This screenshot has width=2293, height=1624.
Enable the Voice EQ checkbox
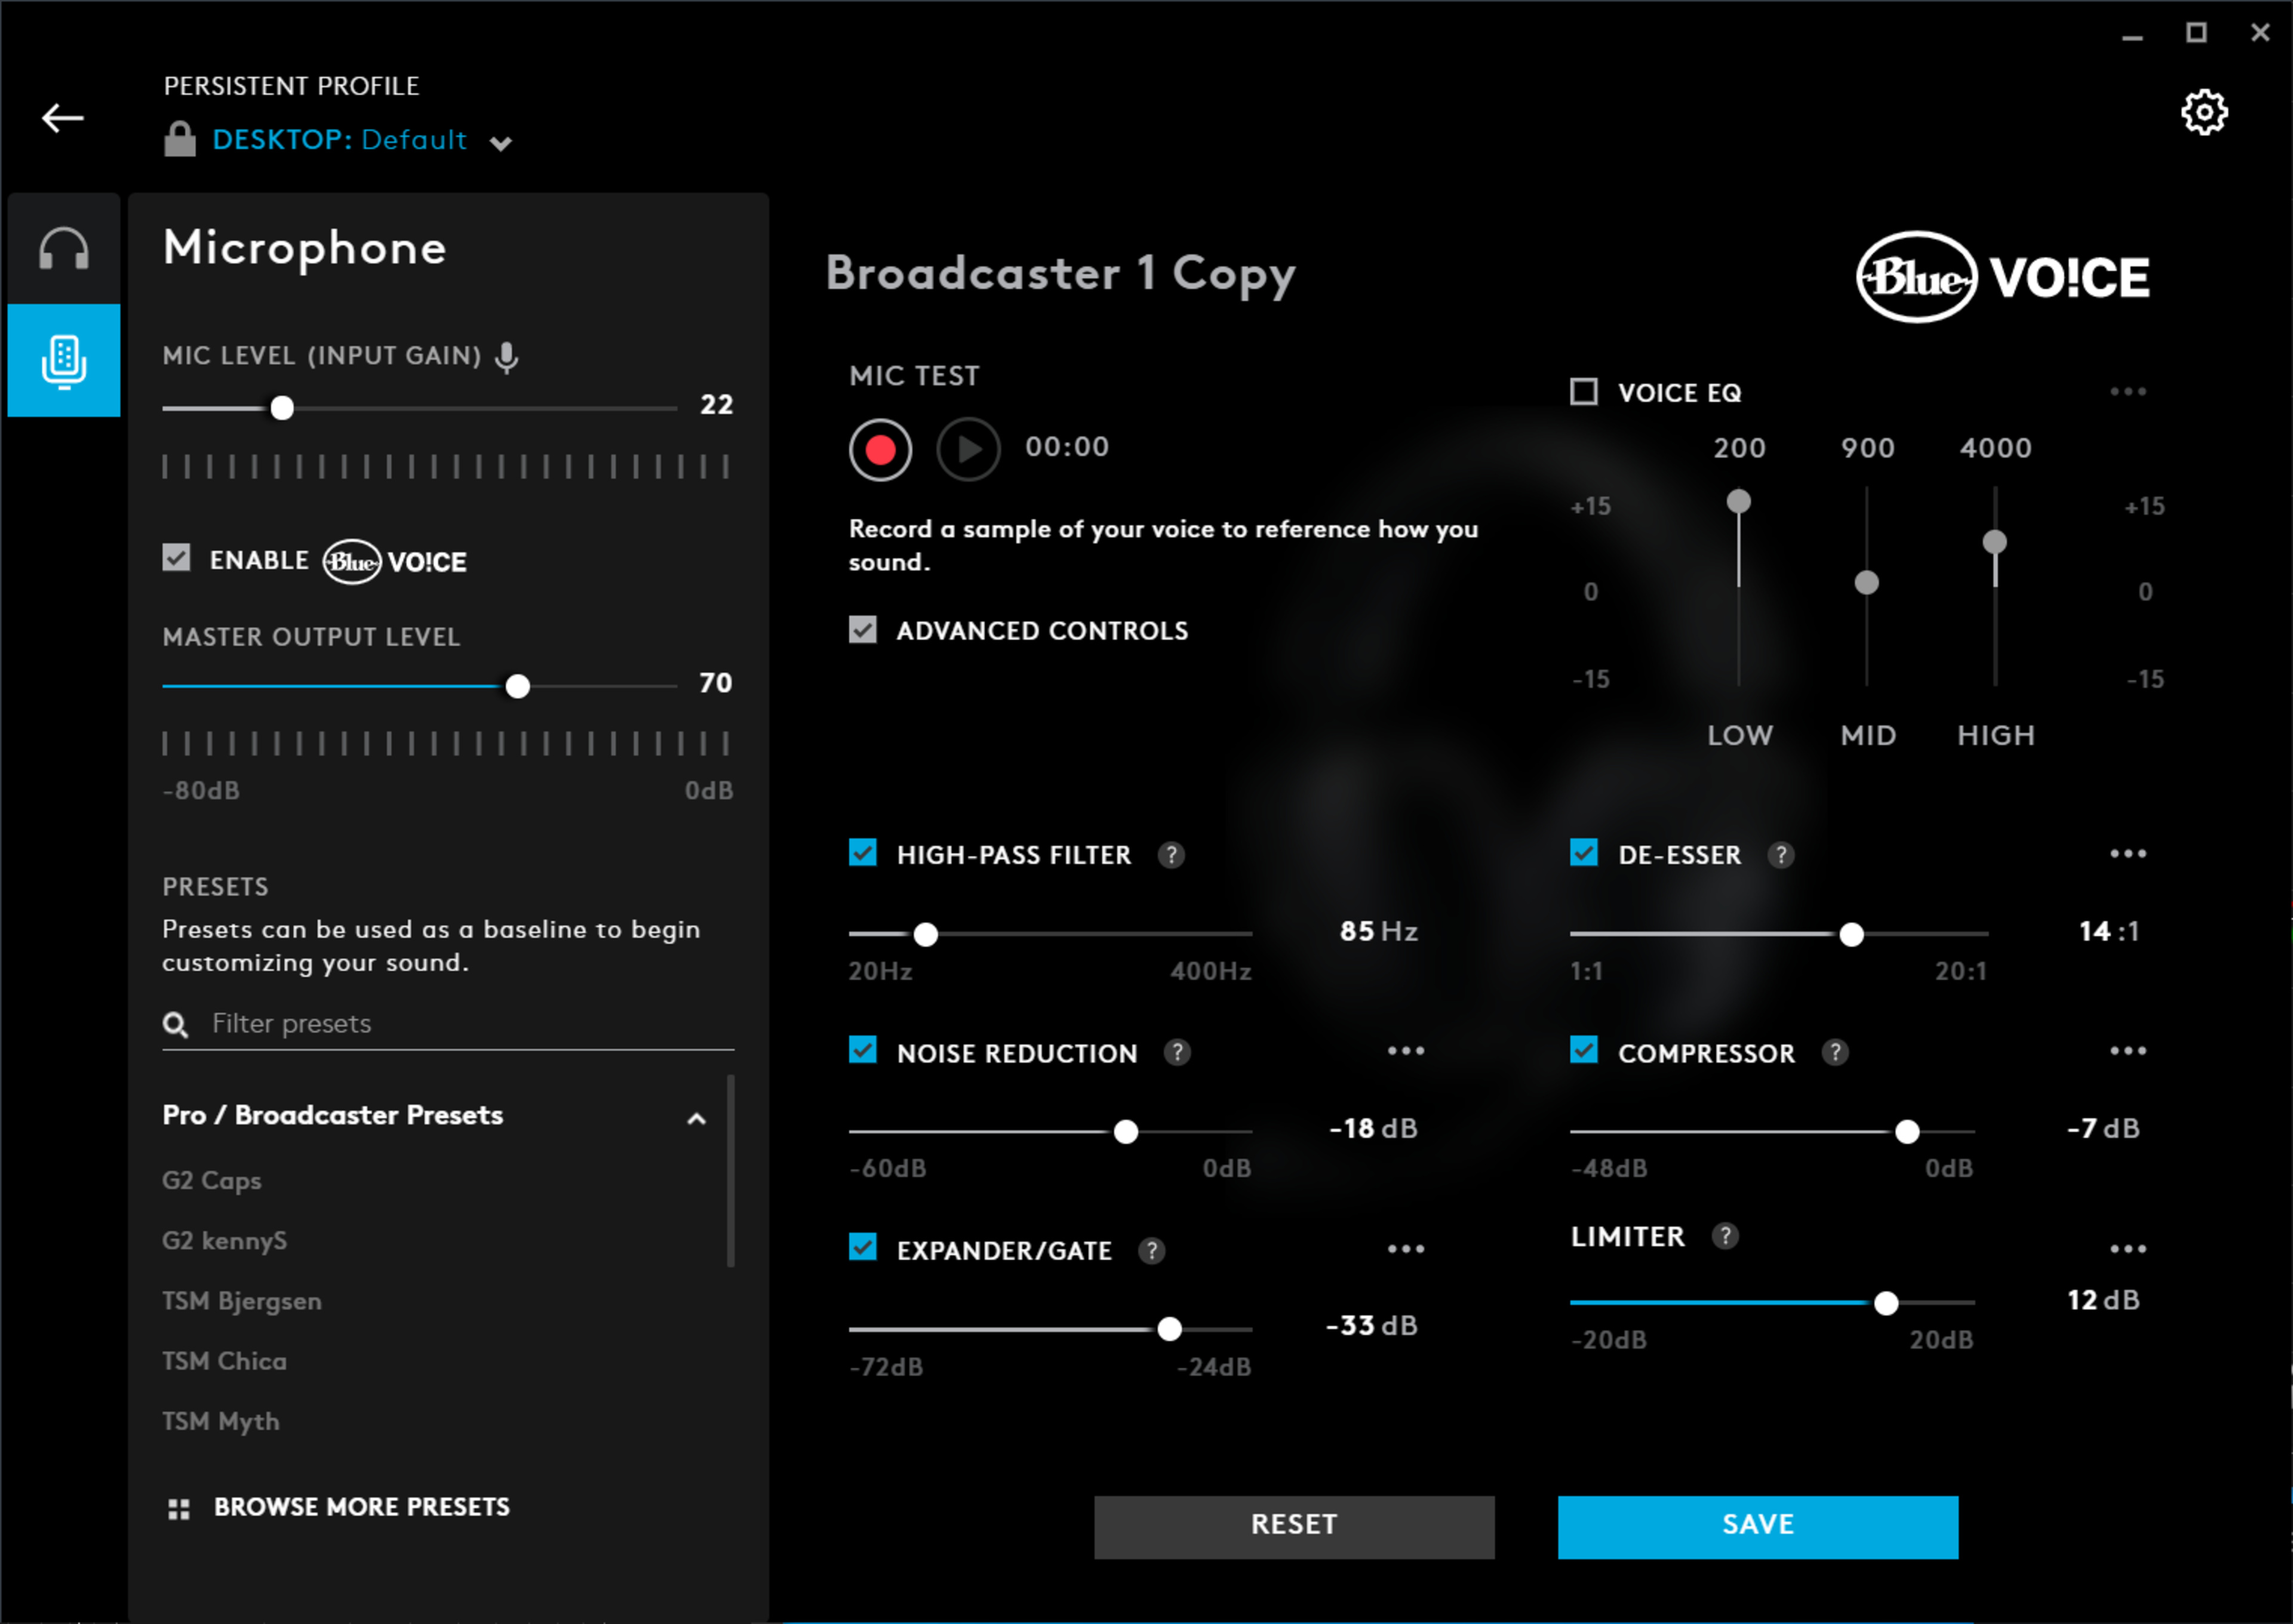pyautogui.click(x=1584, y=392)
